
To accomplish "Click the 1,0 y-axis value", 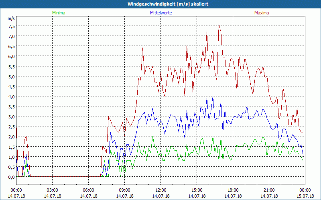I will click(12, 157).
